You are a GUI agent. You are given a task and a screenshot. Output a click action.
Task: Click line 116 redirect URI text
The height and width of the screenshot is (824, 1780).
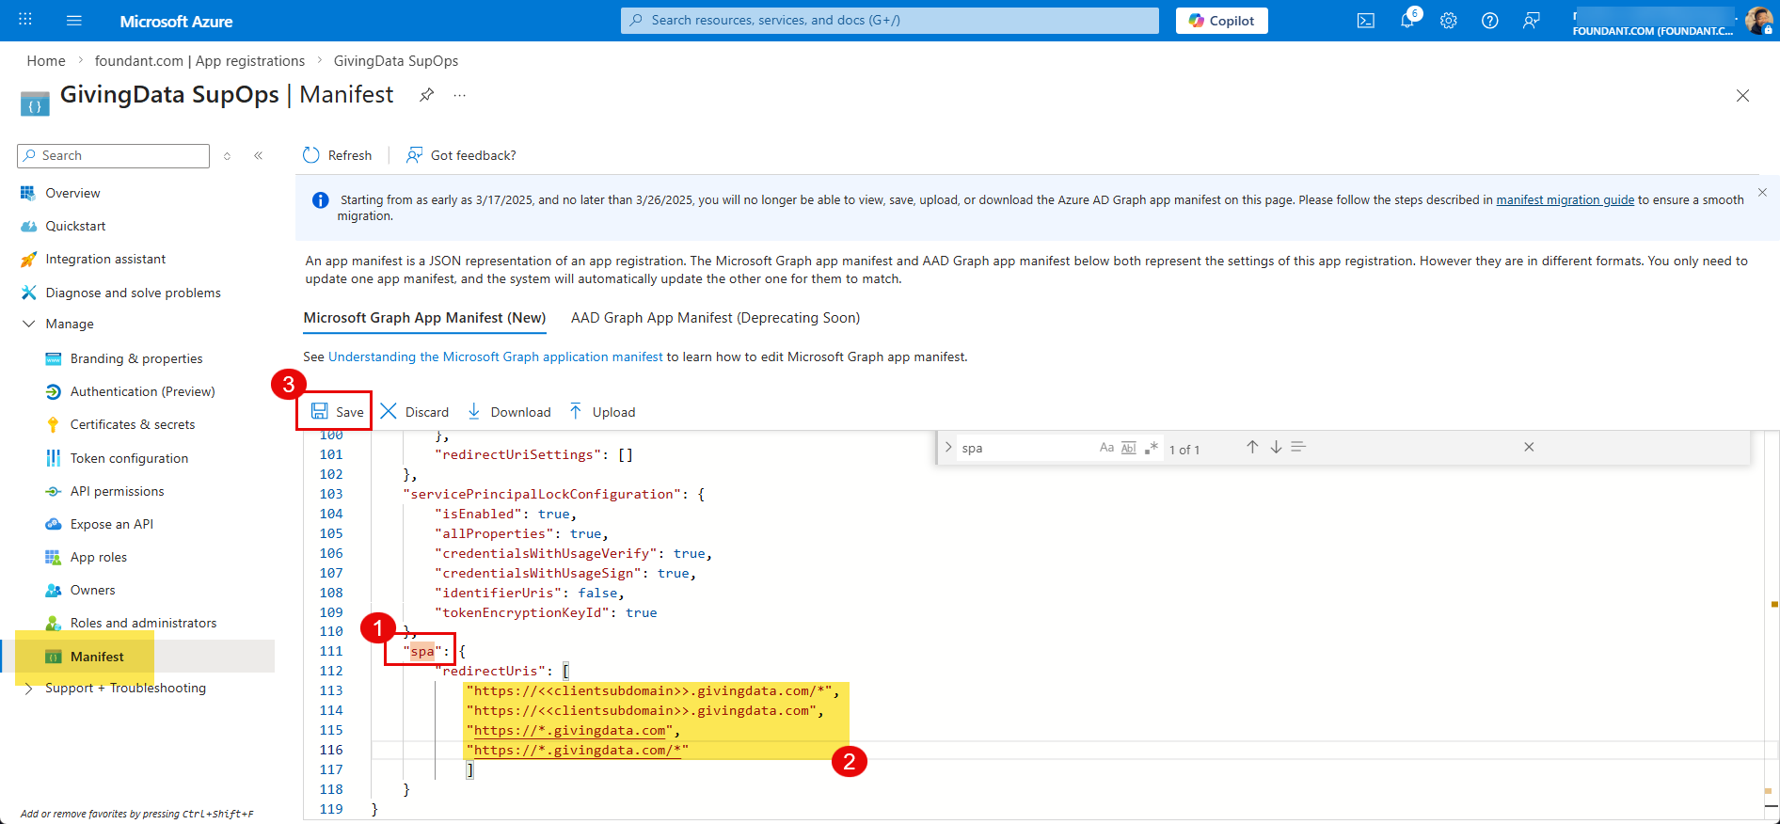click(x=578, y=750)
